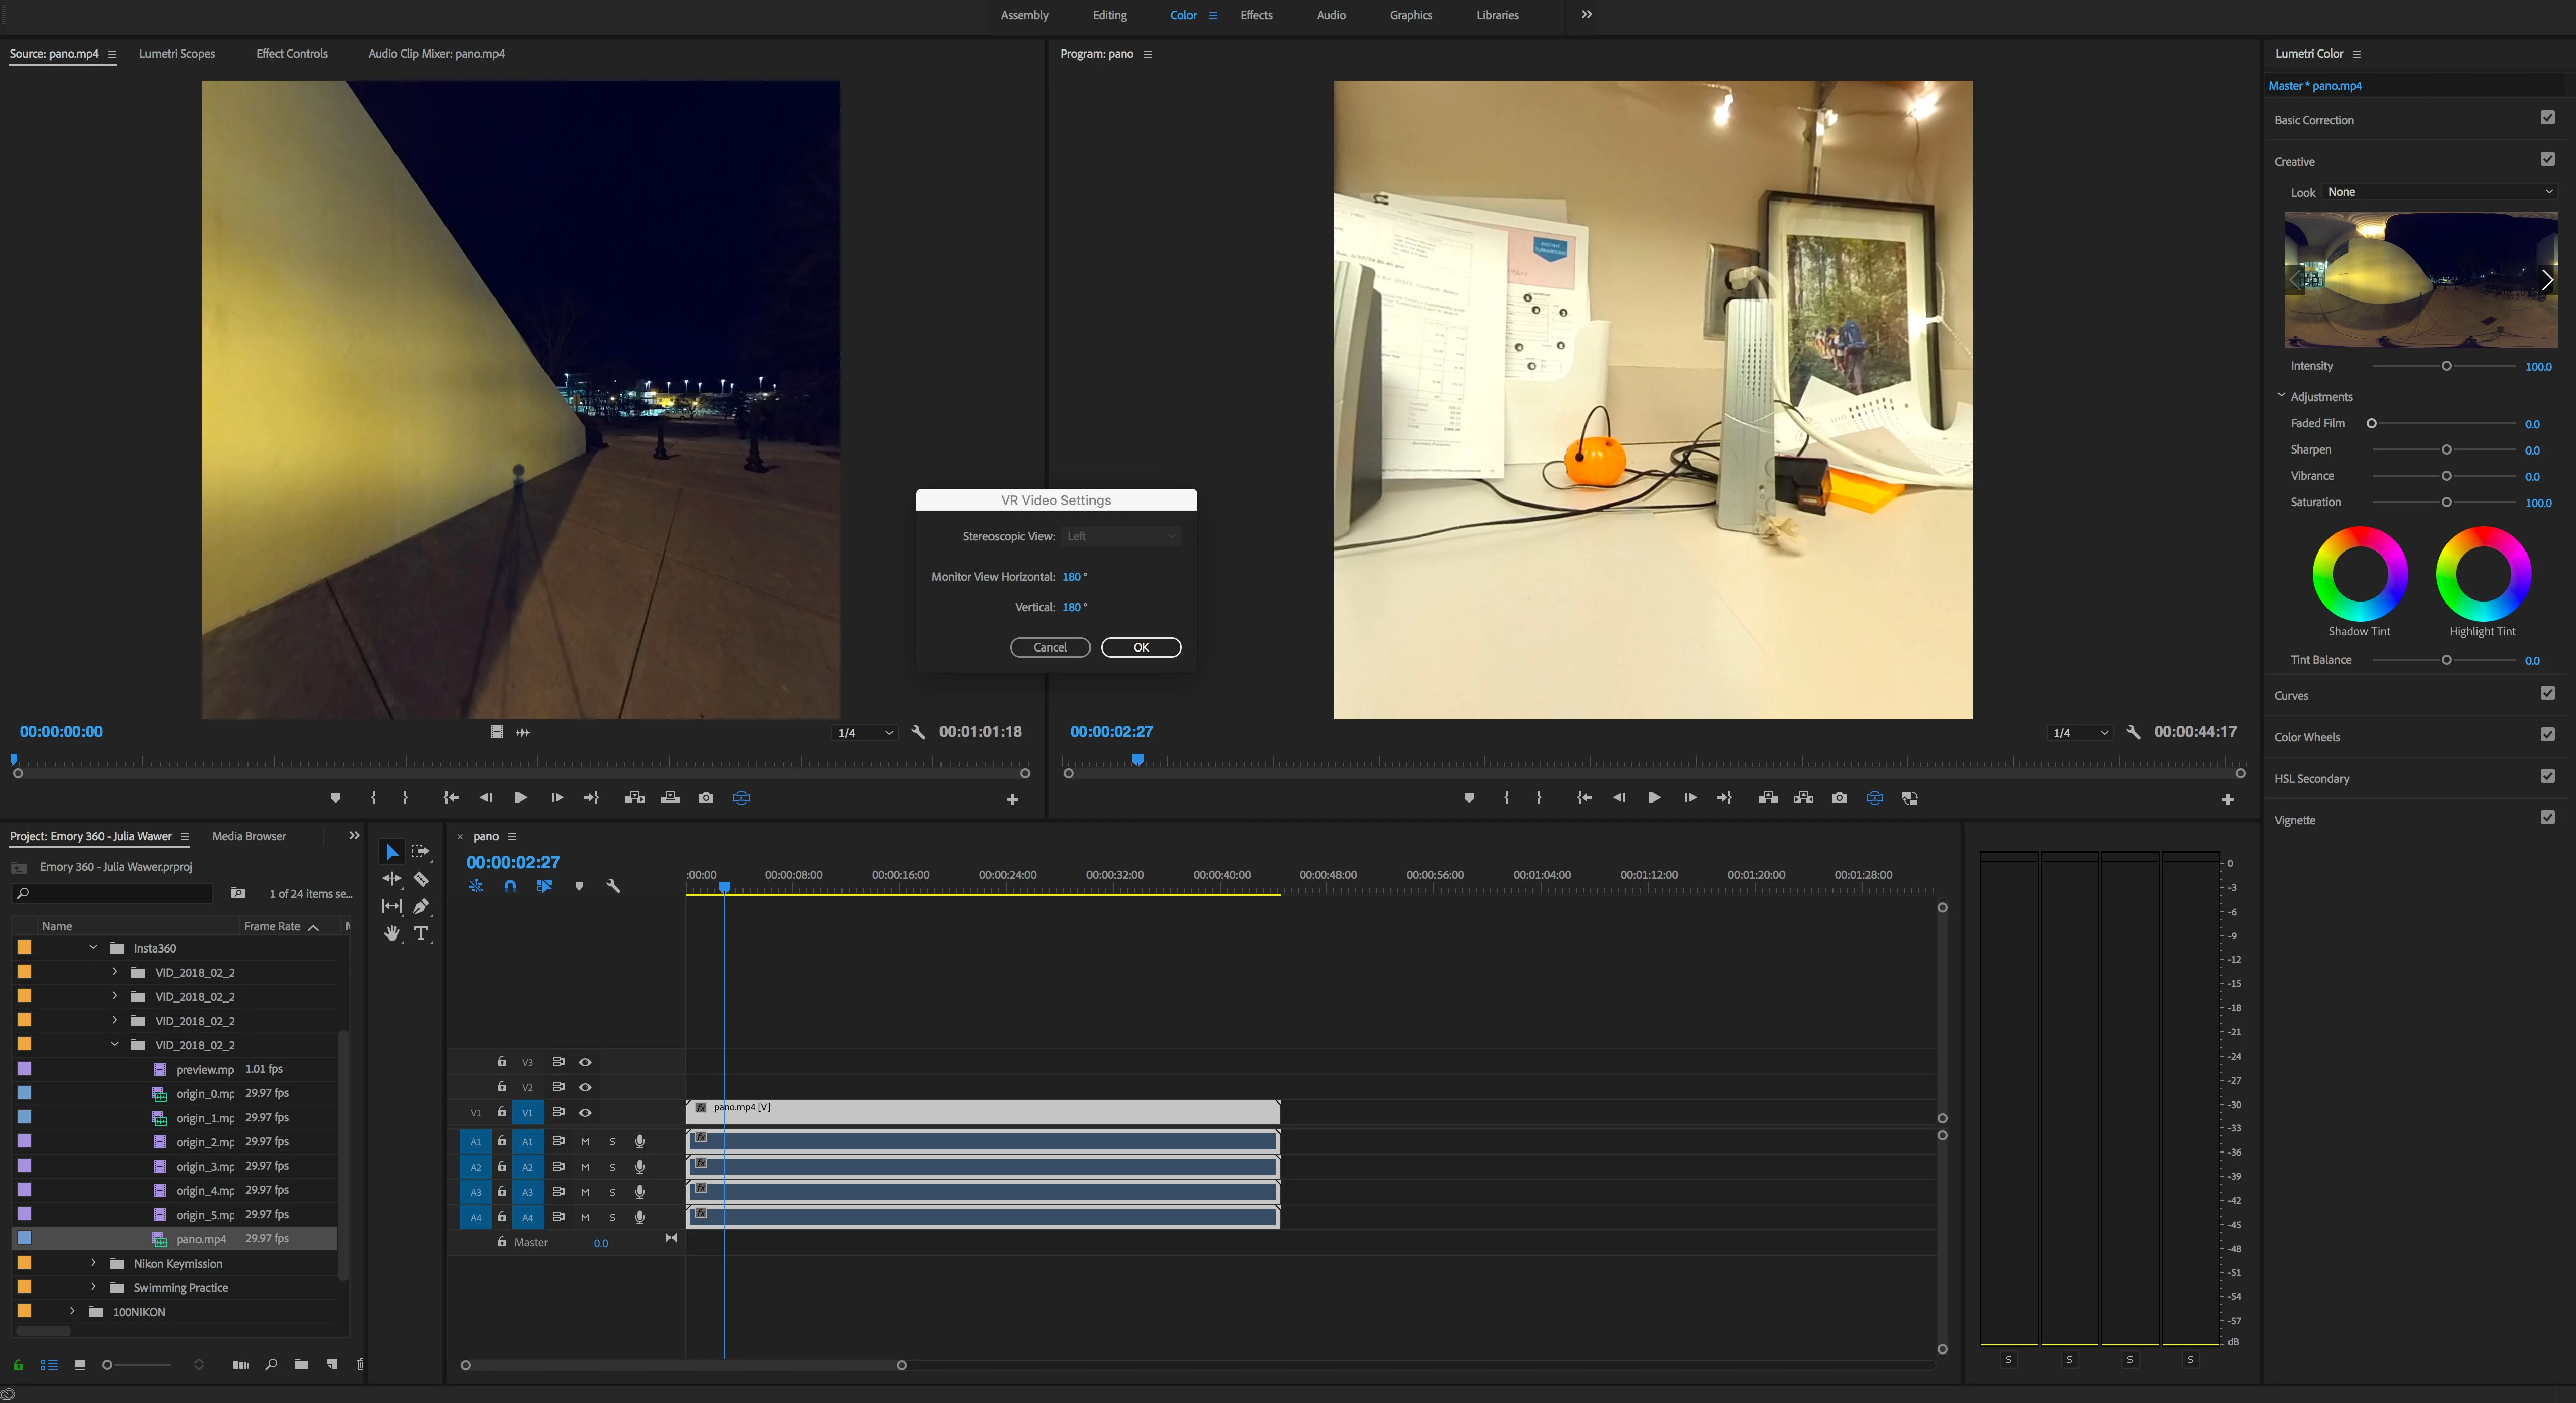
Task: Select the Razor tool
Action: coord(421,879)
